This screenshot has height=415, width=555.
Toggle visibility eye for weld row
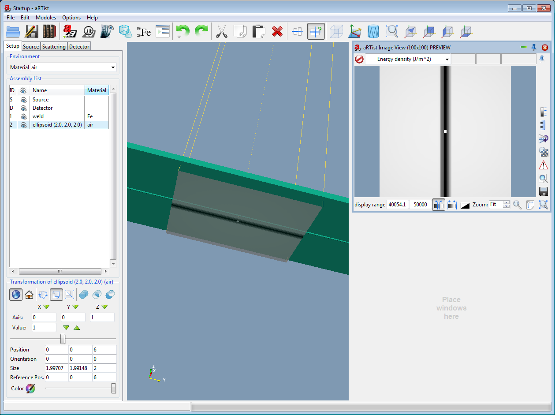pos(24,116)
